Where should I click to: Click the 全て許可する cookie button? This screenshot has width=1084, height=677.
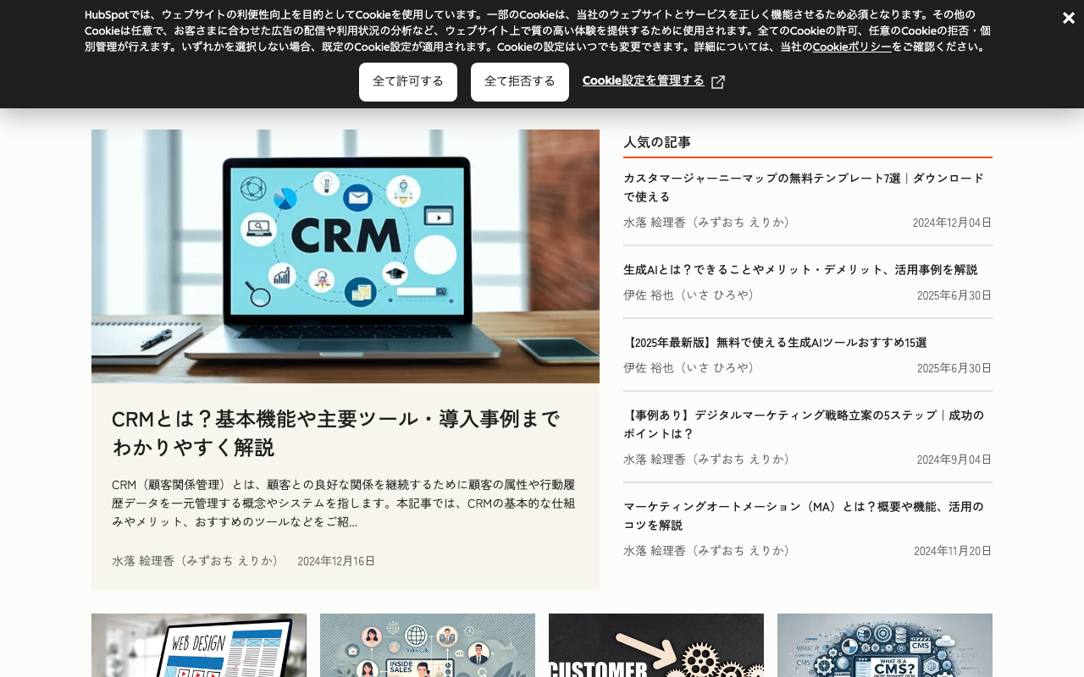click(408, 82)
